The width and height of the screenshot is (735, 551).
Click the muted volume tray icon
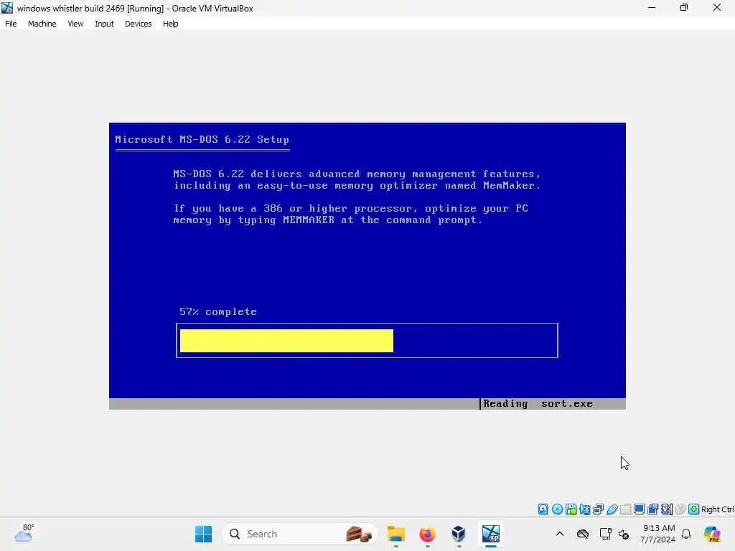coord(624,534)
